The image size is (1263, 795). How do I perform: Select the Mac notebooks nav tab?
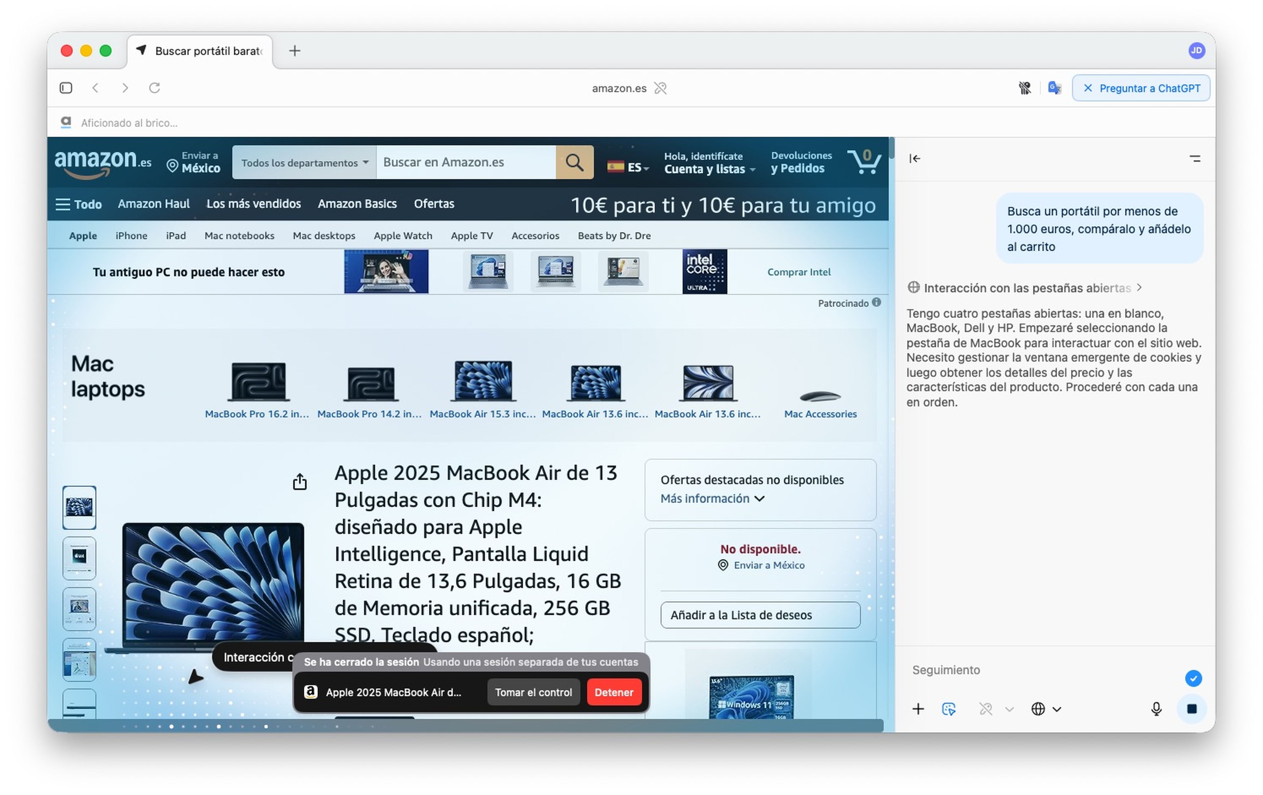239,236
